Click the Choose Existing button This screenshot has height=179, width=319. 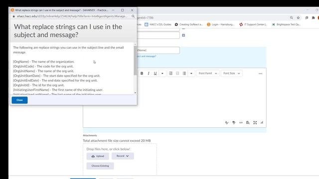[x=100, y=166]
